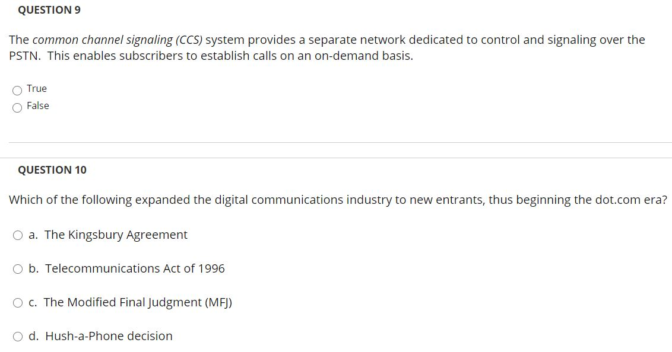Click the text of Question 10

click(336, 200)
